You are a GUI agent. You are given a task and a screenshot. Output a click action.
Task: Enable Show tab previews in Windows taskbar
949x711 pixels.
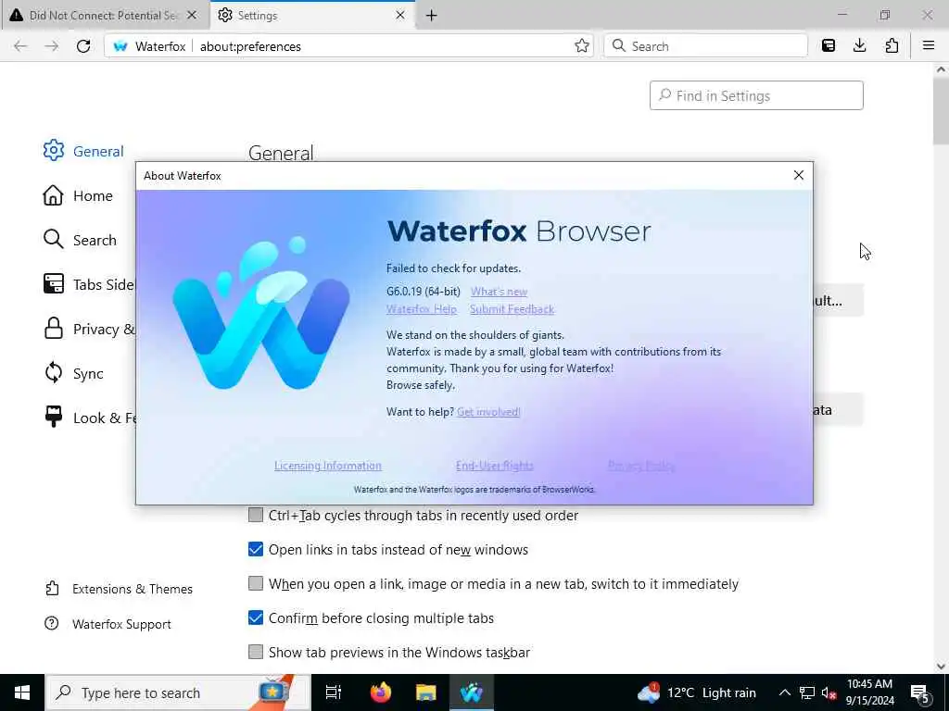[x=256, y=652]
